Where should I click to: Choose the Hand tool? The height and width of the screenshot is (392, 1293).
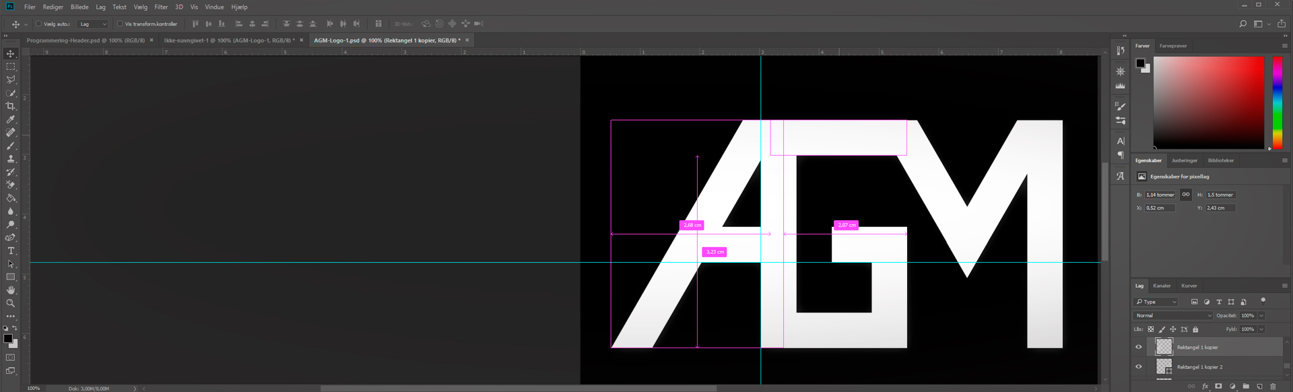pyautogui.click(x=10, y=290)
